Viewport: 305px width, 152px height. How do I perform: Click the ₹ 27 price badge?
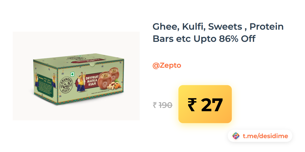205,104
